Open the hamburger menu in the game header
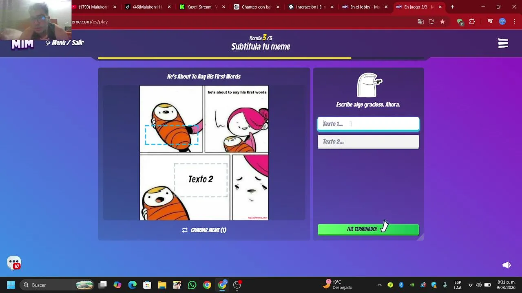Viewport: 522px width, 293px height. pos(503,43)
